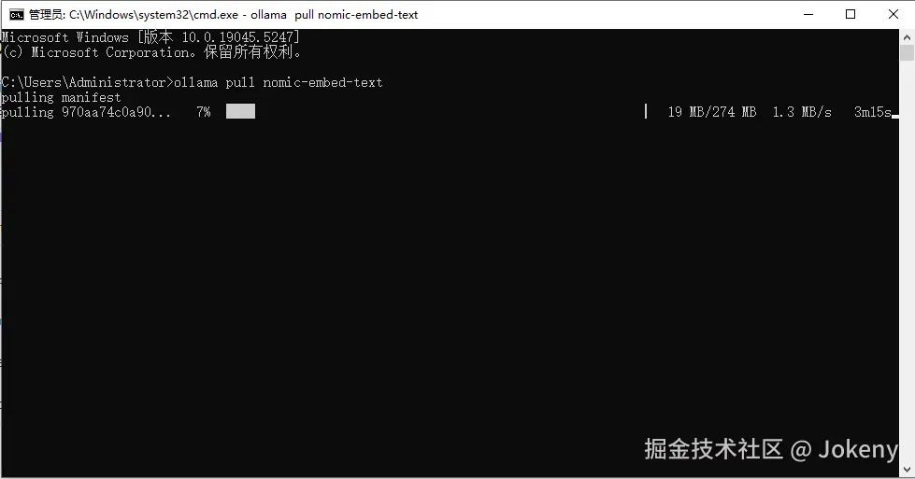Click the scrollbar down arrow
The image size is (915, 479).
click(x=907, y=470)
